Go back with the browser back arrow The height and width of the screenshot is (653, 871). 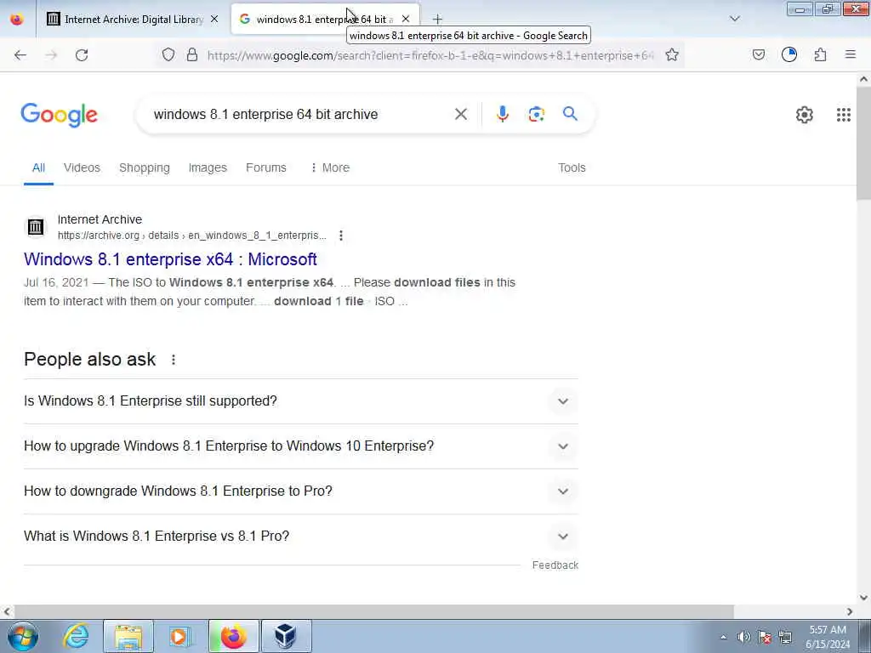point(20,55)
